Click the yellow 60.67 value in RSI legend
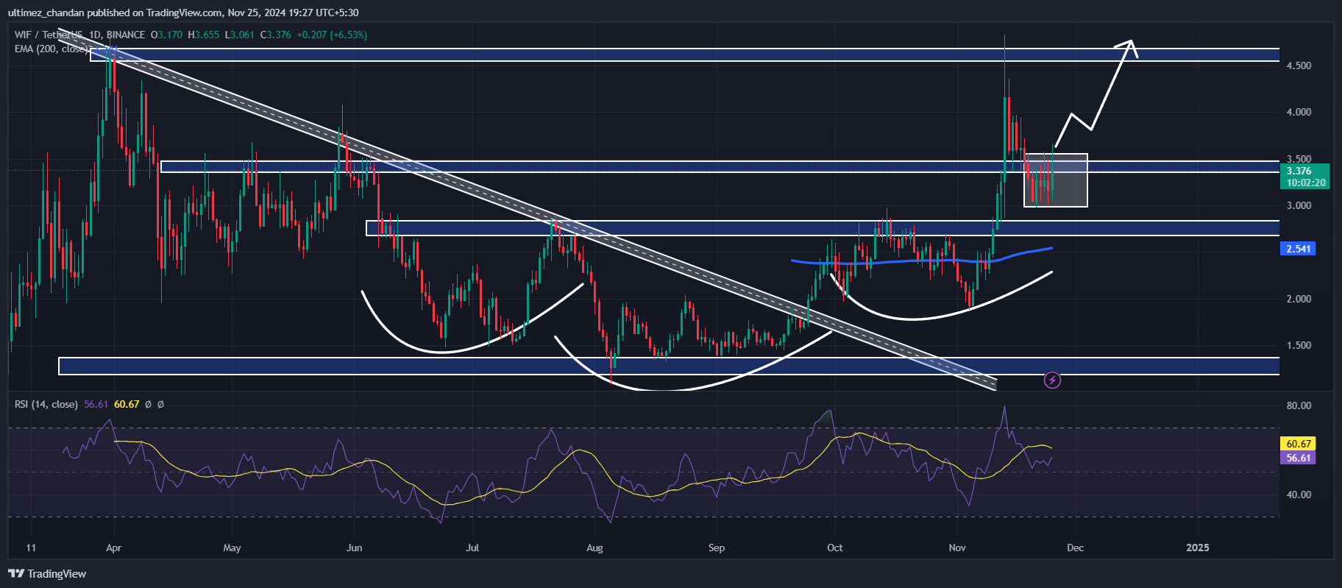This screenshot has height=588, width=1342. click(127, 404)
